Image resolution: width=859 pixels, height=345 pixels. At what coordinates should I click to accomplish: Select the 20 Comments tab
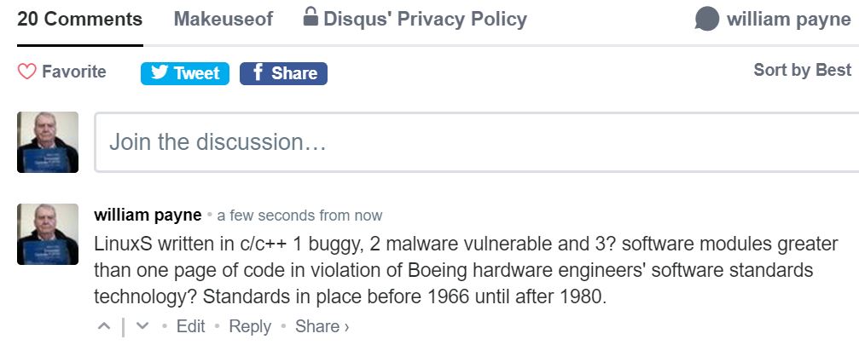(80, 20)
